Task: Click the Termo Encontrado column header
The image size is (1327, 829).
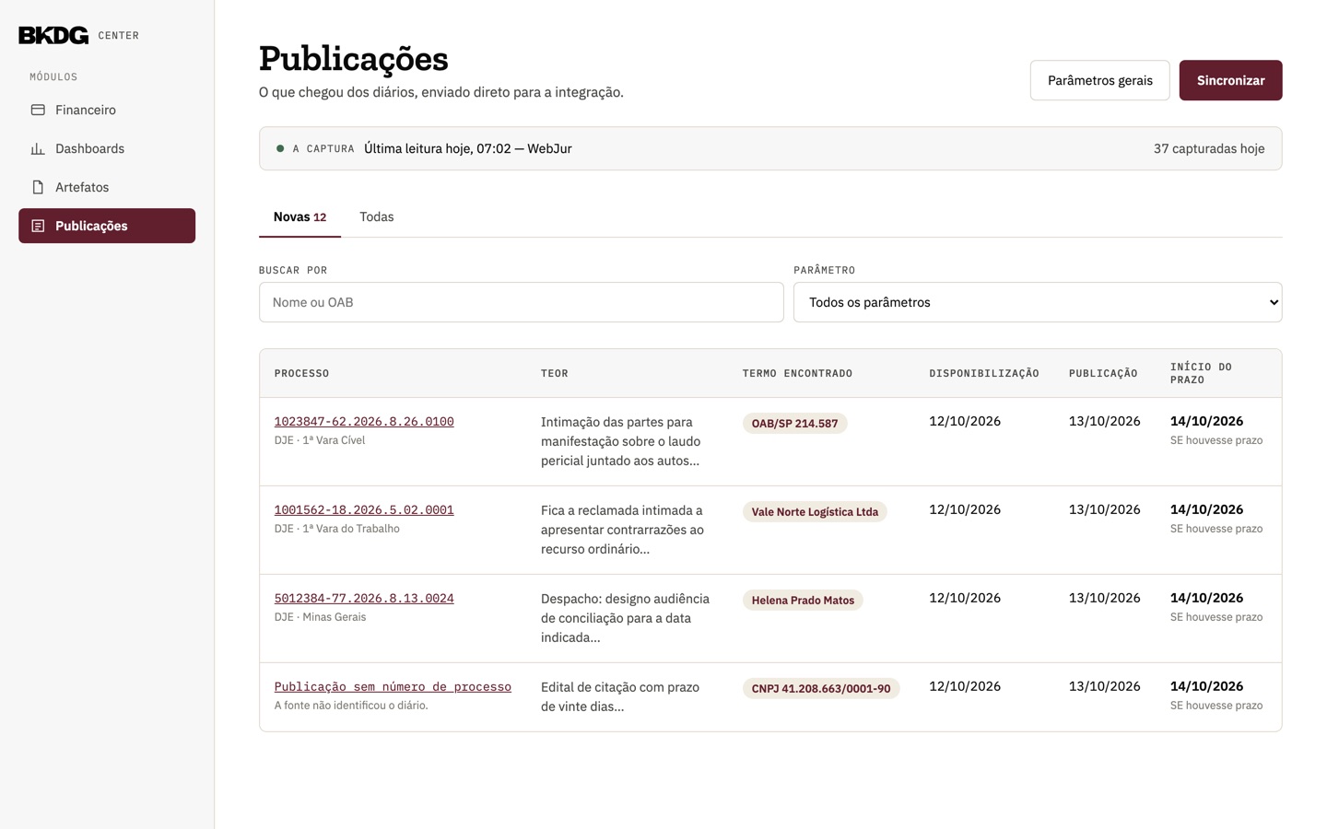Action: coord(797,373)
